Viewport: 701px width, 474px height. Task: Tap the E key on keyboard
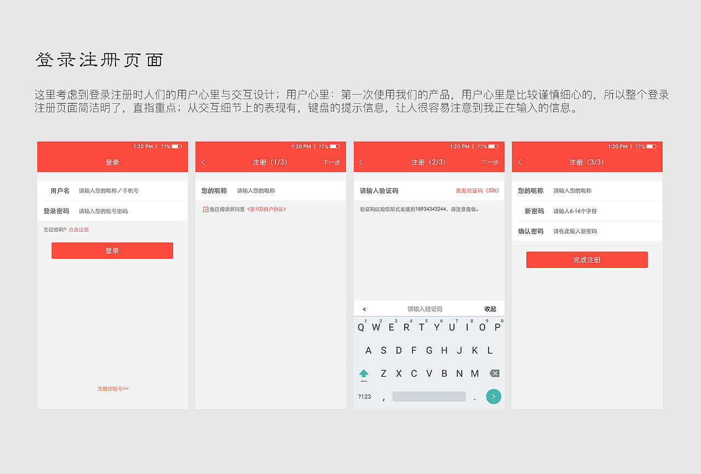point(391,327)
